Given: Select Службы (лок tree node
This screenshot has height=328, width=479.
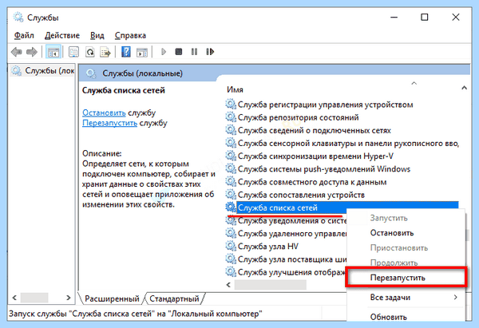Looking at the screenshot, I should 43,70.
